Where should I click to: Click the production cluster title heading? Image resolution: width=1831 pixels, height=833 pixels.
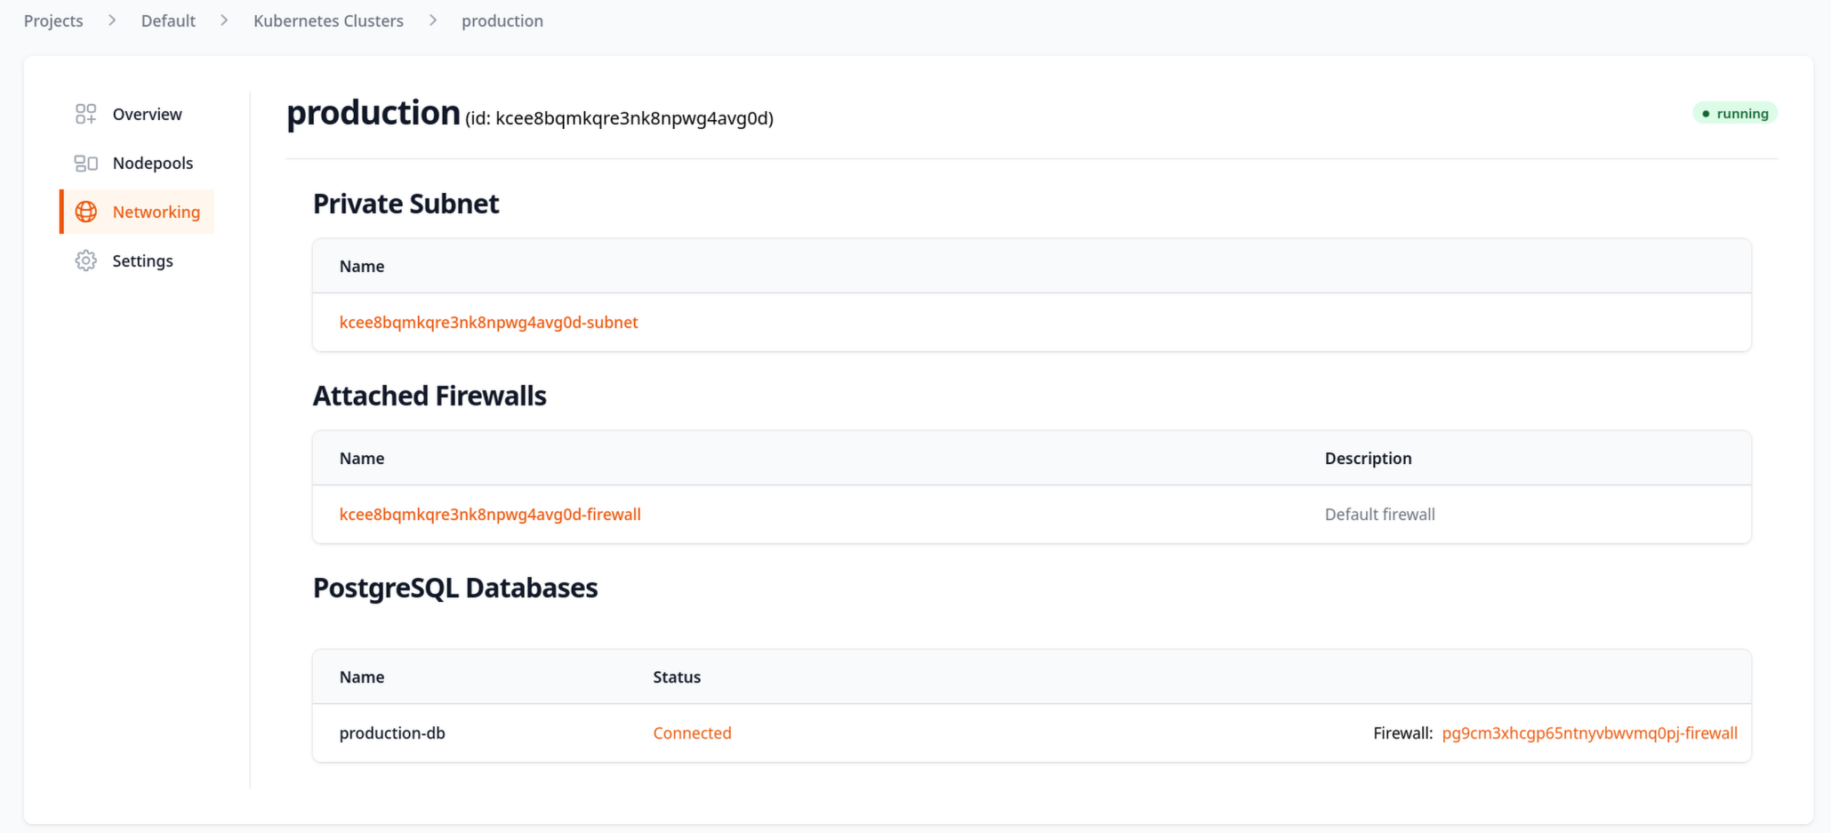click(373, 113)
